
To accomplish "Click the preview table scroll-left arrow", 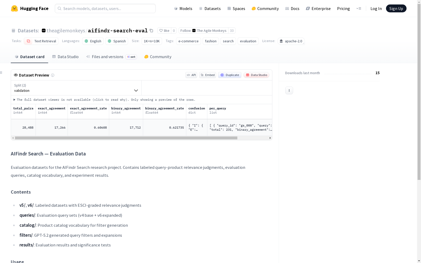I will coord(13,138).
